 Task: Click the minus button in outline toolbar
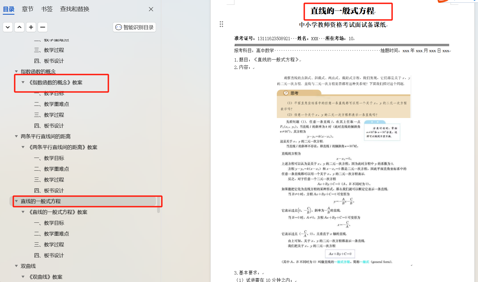click(x=43, y=27)
